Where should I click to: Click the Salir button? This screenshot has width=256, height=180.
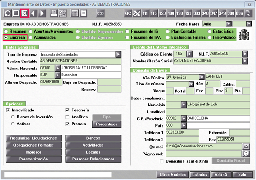pyautogui.click(x=242, y=175)
